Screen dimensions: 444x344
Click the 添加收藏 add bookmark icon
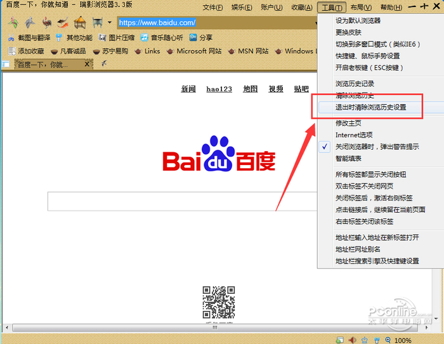click(12, 51)
